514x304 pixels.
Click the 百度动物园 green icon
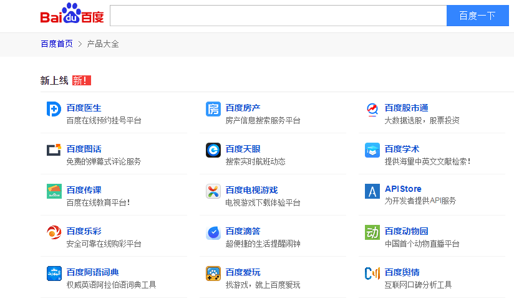click(372, 232)
